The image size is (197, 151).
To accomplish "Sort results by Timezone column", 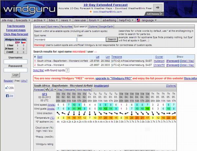I will (117, 57).
